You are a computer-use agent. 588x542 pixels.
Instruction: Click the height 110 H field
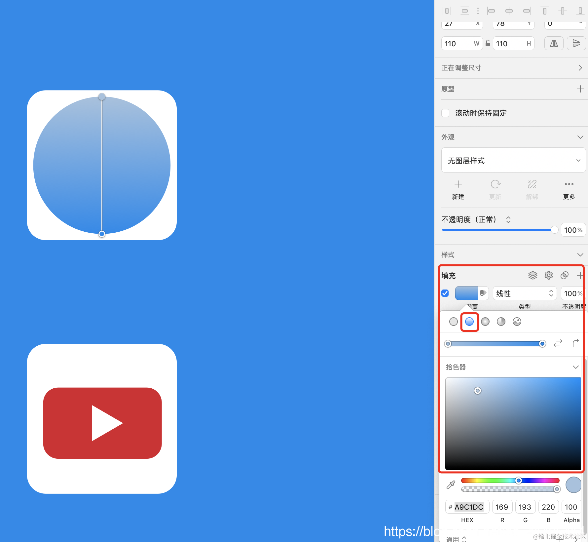(x=514, y=43)
